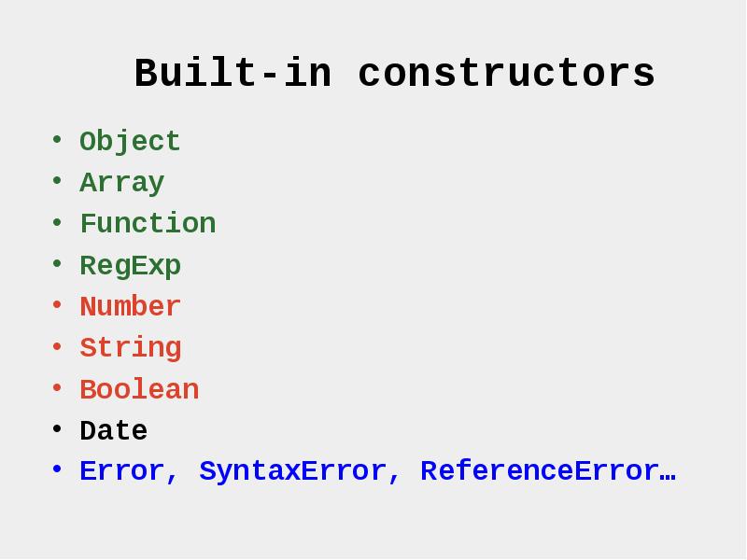Click the black bullet before "Date"
This screenshot has height=560, width=747.
coord(58,429)
